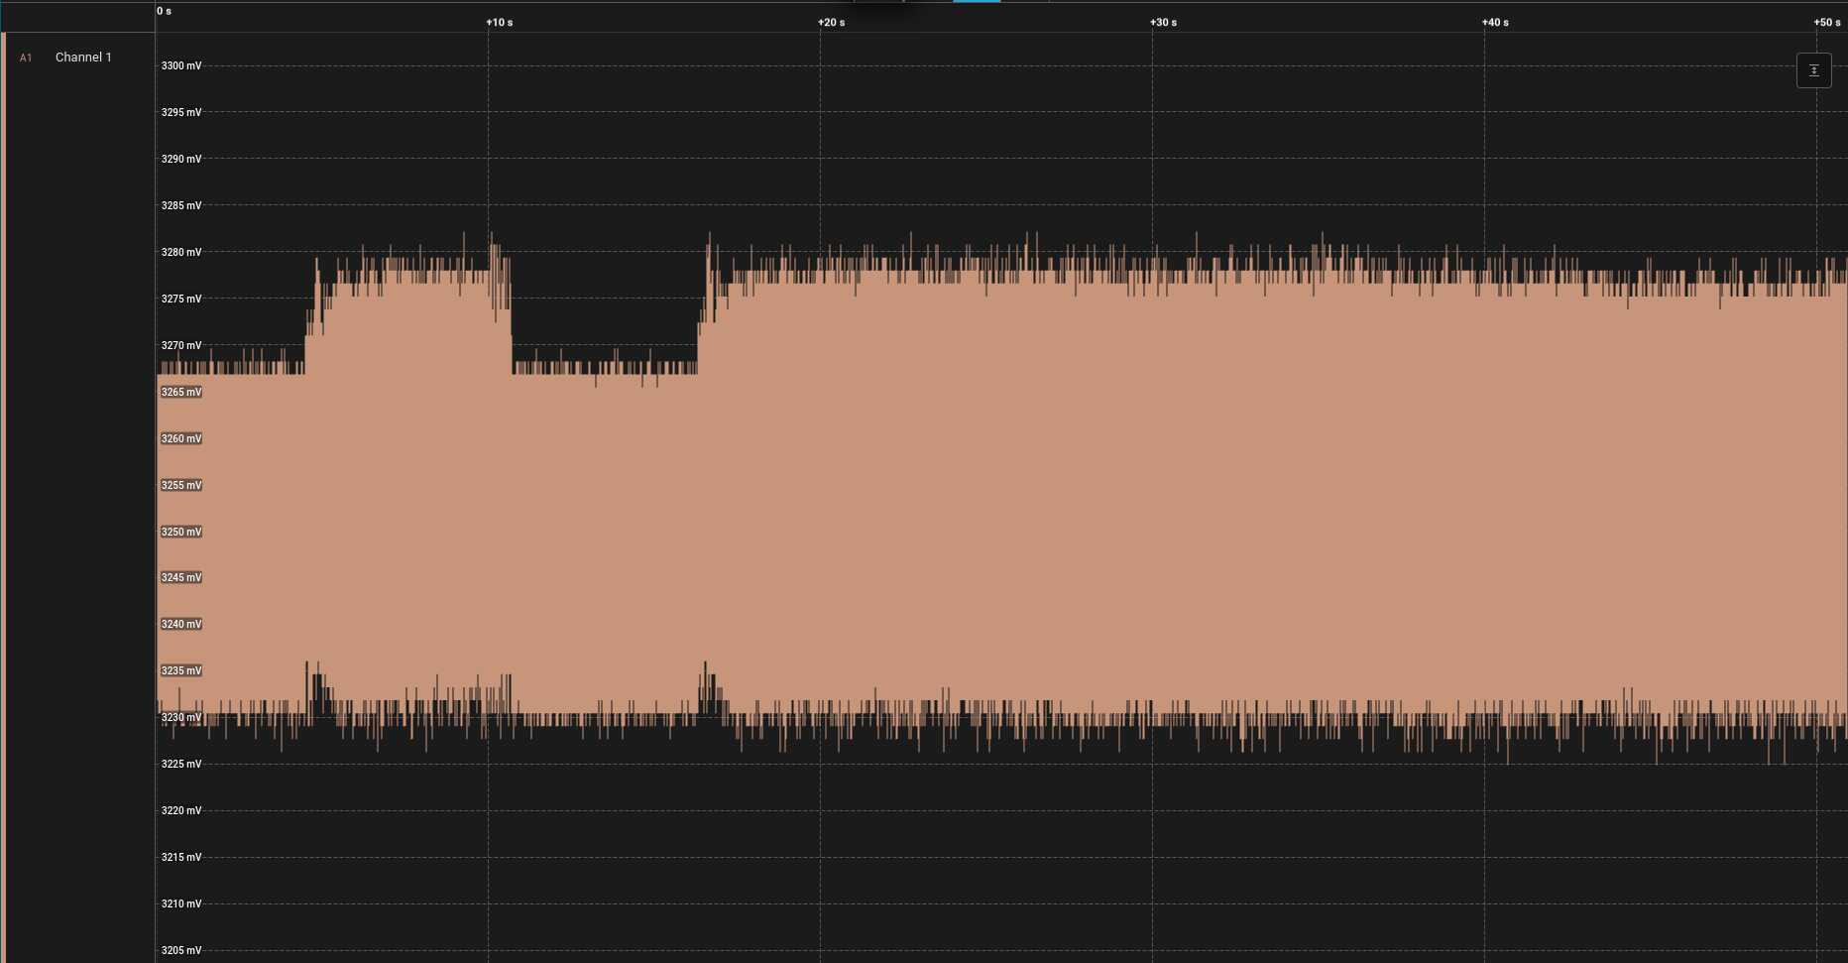Click the +20 s timeline marker
This screenshot has width=1848, height=963.
pyautogui.click(x=832, y=22)
